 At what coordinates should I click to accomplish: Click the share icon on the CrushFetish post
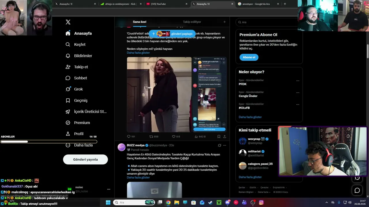click(225, 137)
